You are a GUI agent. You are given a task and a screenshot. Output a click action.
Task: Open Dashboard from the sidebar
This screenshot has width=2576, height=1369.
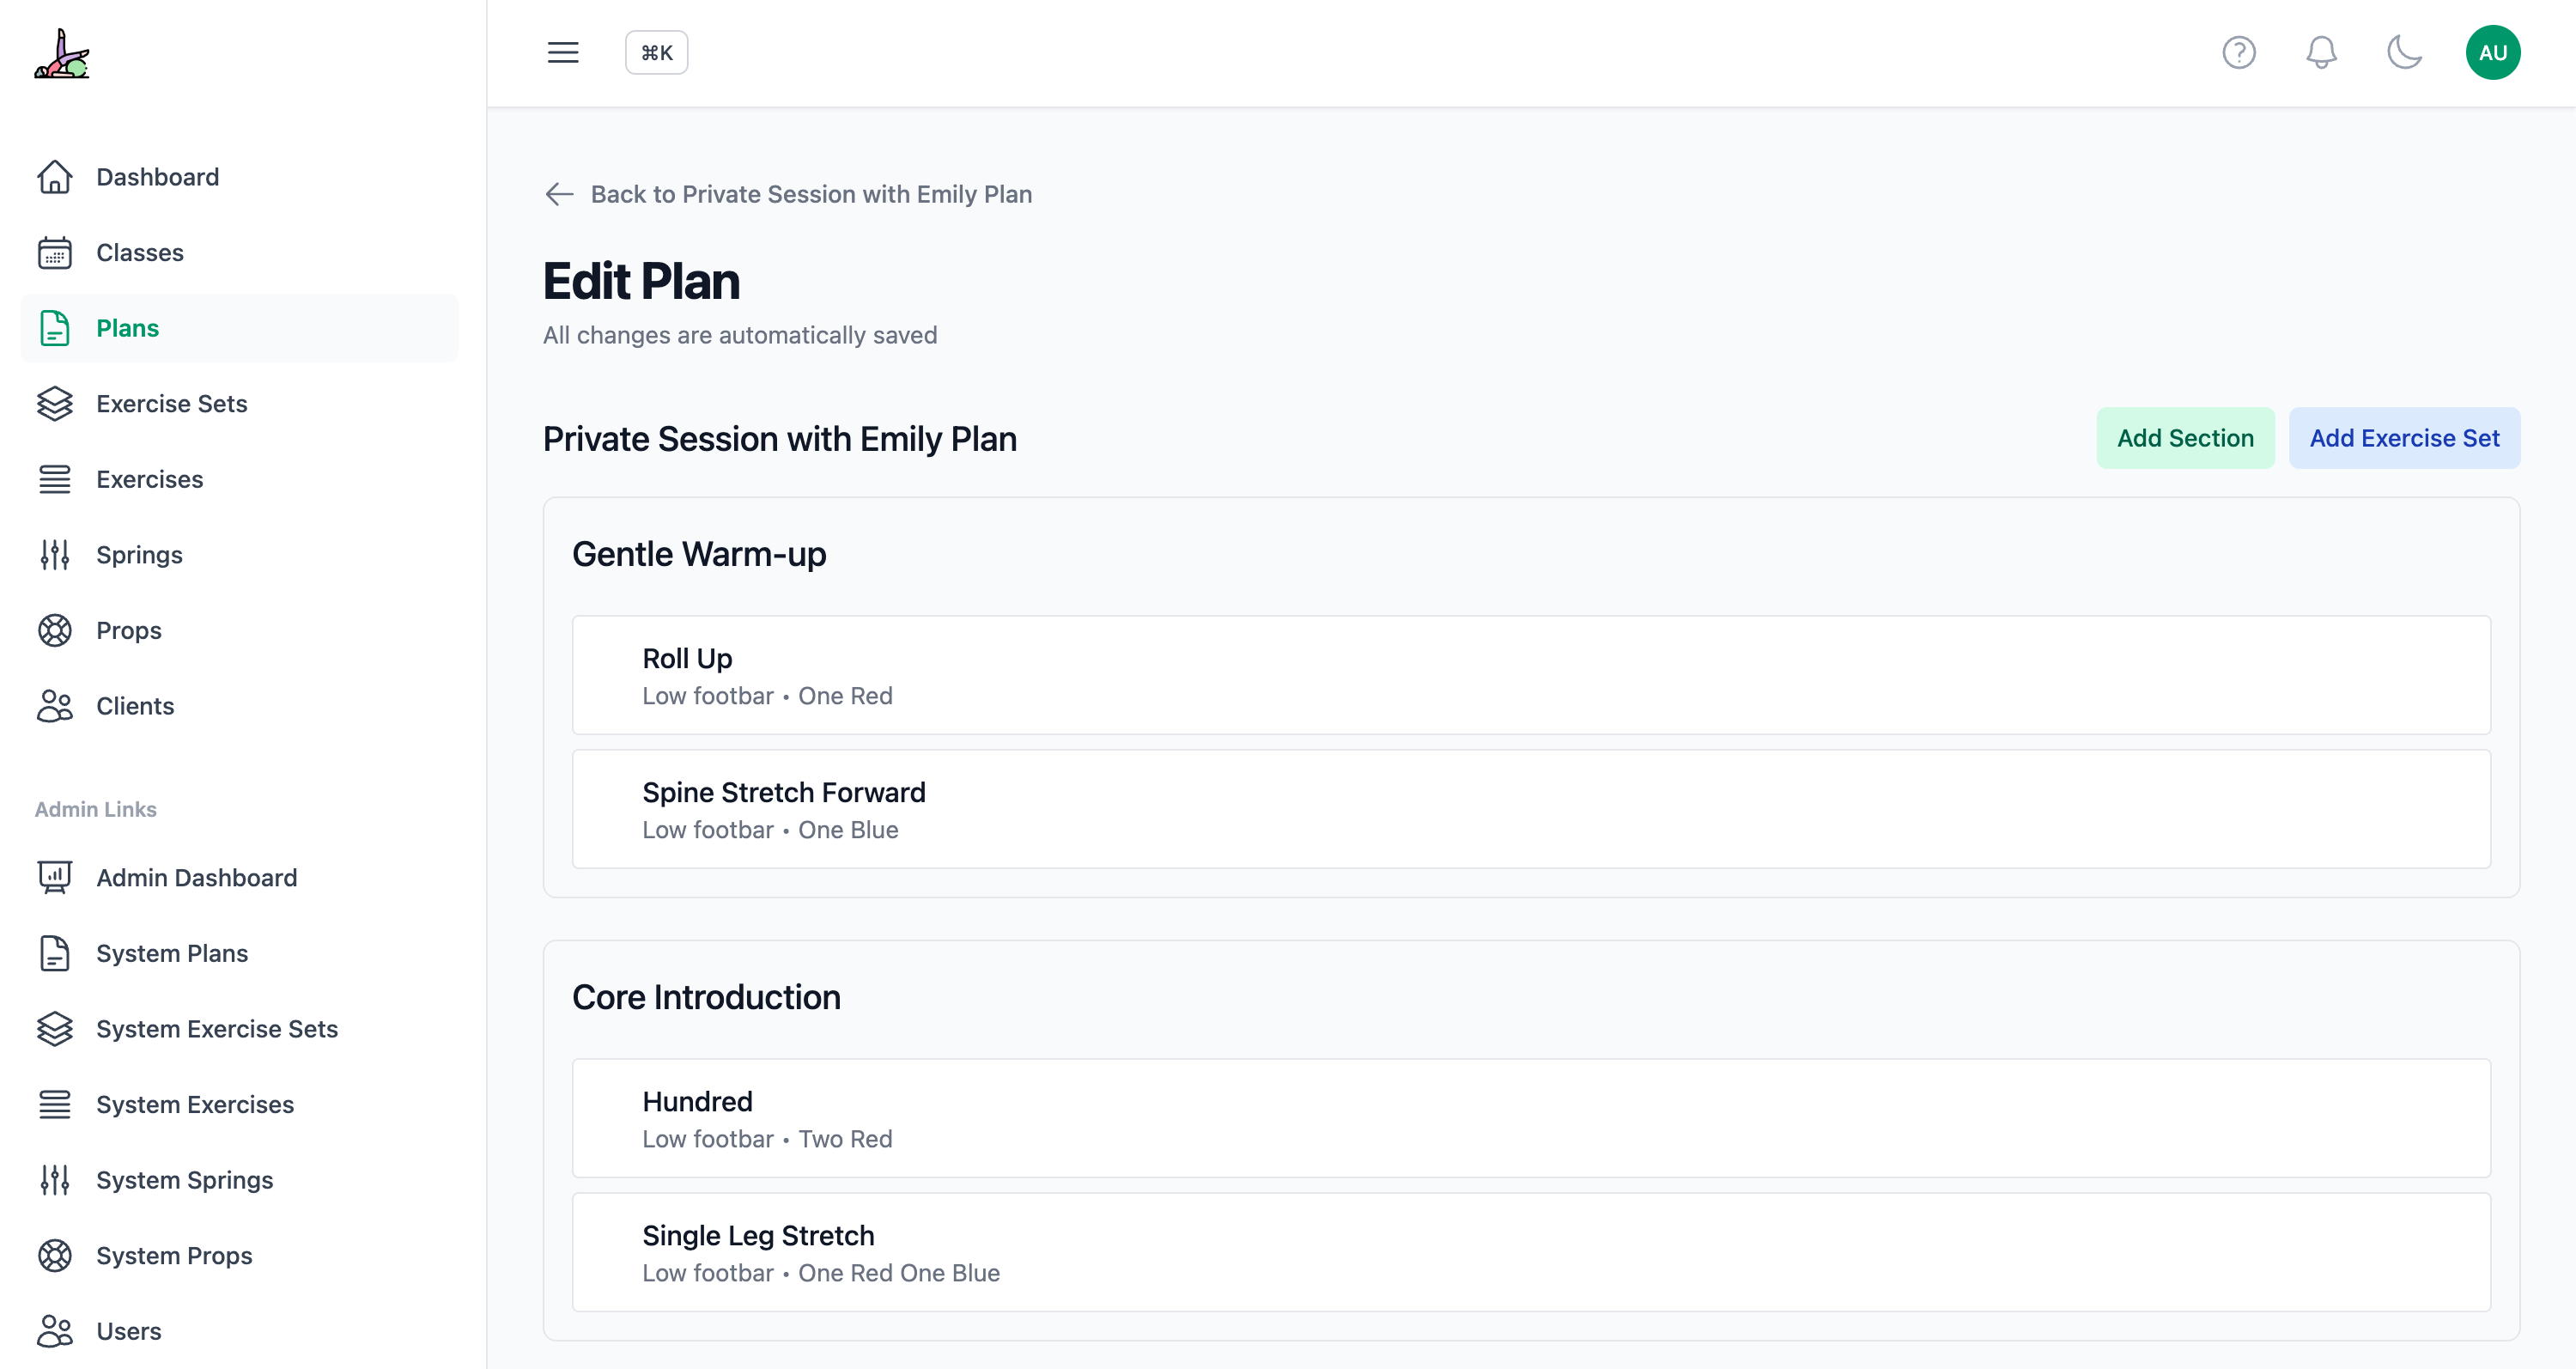point(157,177)
